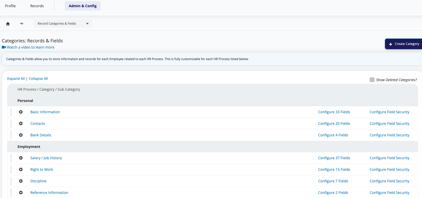Toggle Show Deleted Categories checkbox
The height and width of the screenshot is (198, 422).
[372, 80]
